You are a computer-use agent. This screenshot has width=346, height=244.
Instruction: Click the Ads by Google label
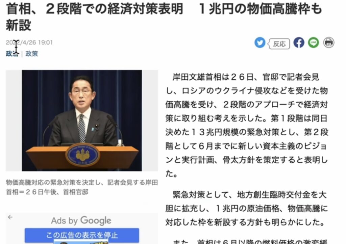(x=81, y=220)
